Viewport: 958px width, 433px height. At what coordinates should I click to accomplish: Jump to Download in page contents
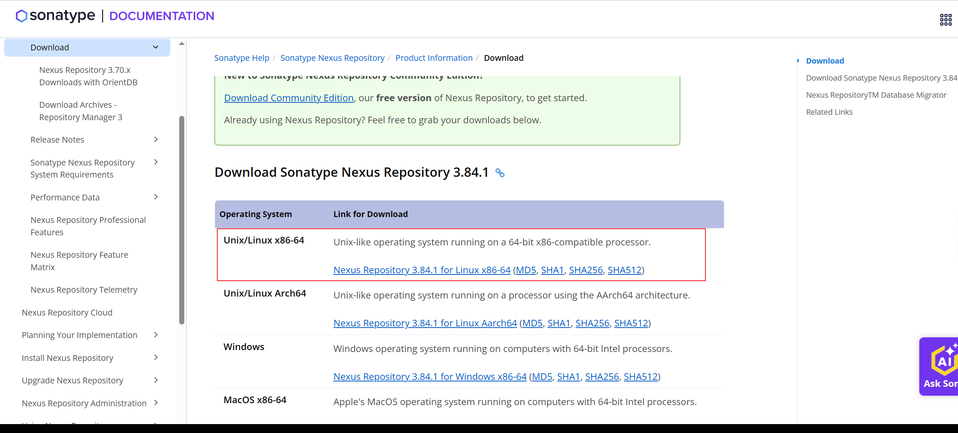tap(825, 61)
